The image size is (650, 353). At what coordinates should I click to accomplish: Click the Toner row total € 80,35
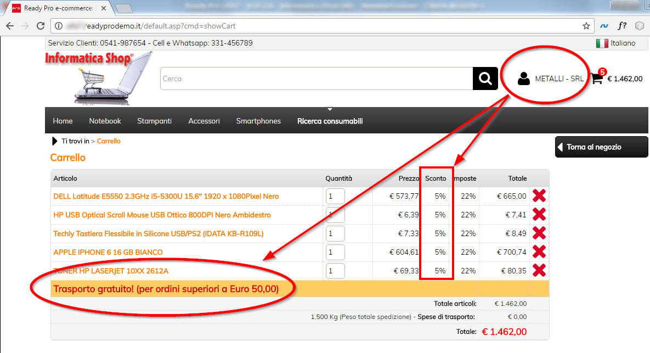(513, 271)
